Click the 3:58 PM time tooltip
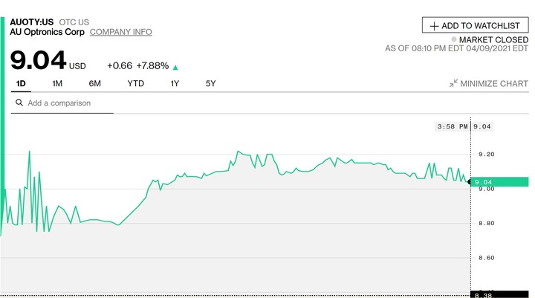 453,126
